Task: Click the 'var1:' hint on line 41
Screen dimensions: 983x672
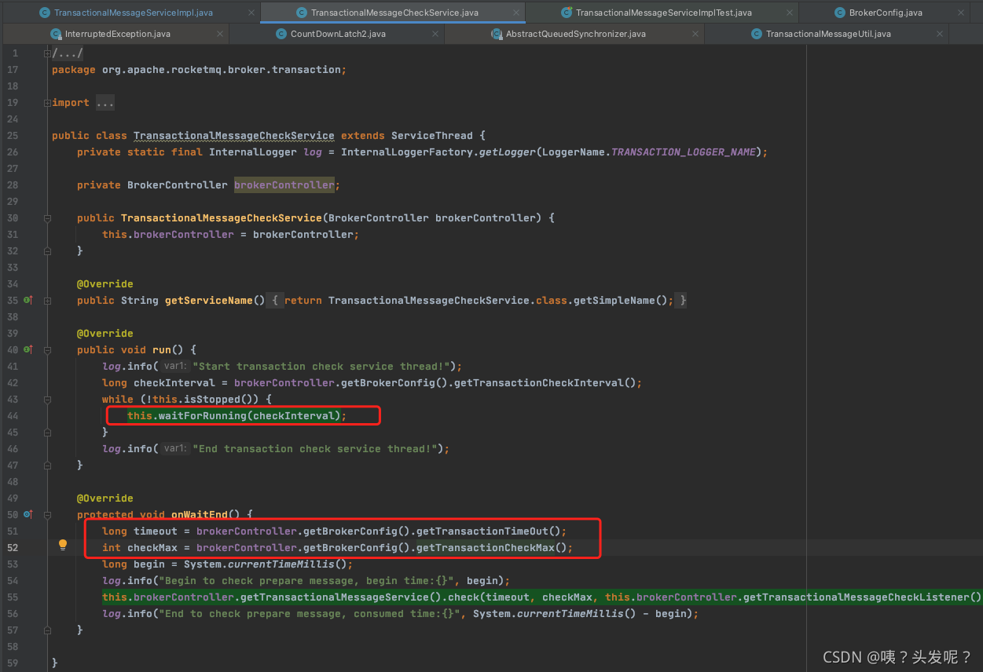Action: click(x=177, y=366)
